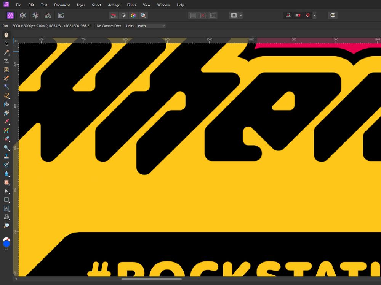Apply Auto Colours from the toolbar
This screenshot has width=381, height=285.
133,16
